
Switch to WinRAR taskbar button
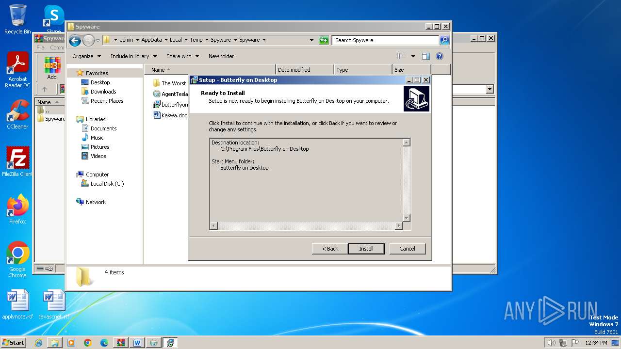(x=121, y=343)
